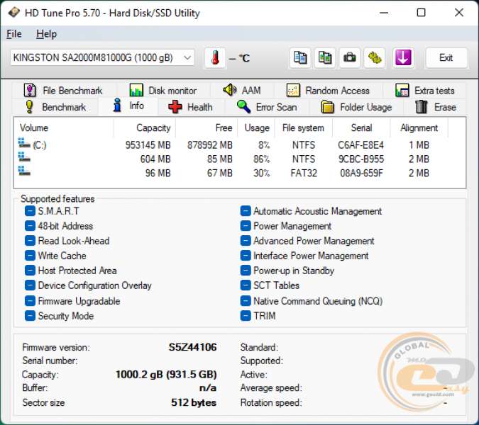Open the File menu
This screenshot has width=479, height=425.
(x=14, y=34)
